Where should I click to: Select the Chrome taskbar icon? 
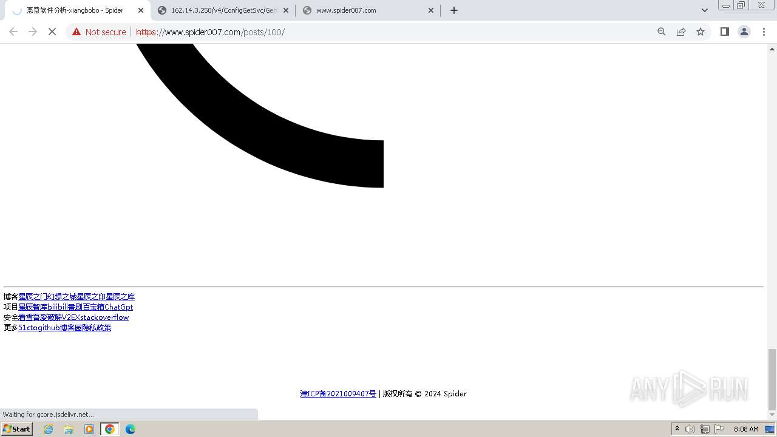[x=110, y=429]
